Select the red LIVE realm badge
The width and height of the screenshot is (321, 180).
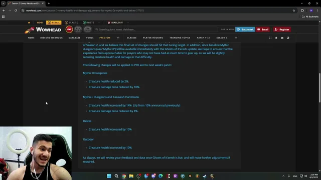[69, 29]
